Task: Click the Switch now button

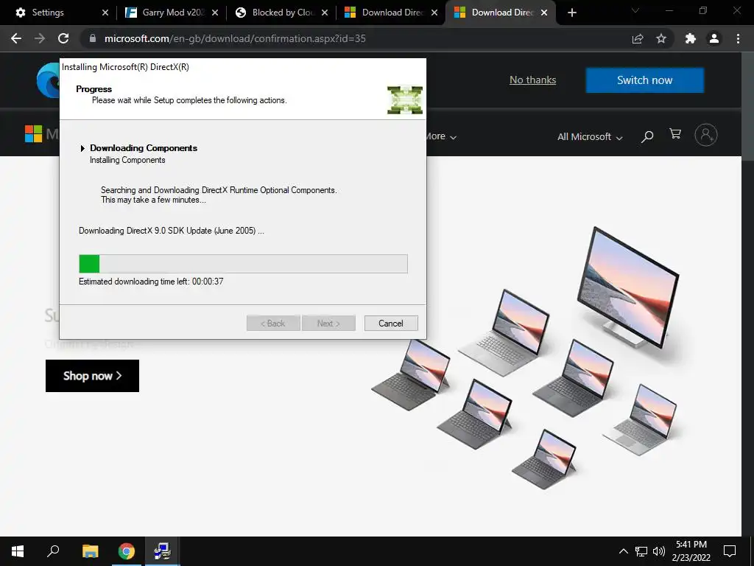Action: (x=645, y=80)
